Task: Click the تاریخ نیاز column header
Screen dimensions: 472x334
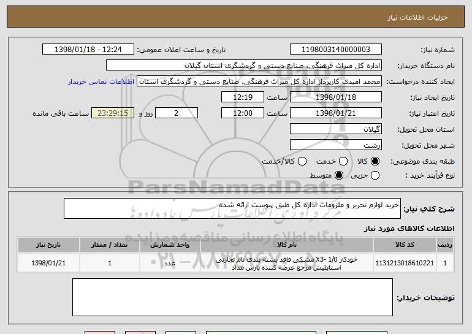Action: point(48,245)
